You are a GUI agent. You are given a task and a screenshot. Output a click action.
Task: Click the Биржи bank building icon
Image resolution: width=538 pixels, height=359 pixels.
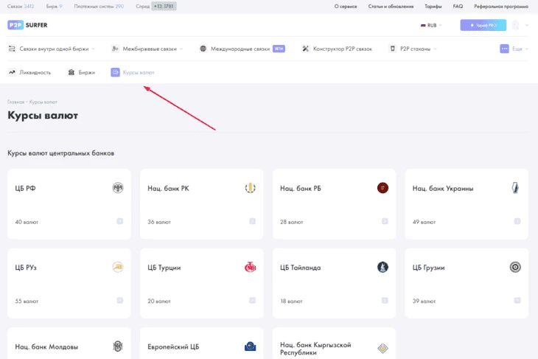pyautogui.click(x=71, y=72)
